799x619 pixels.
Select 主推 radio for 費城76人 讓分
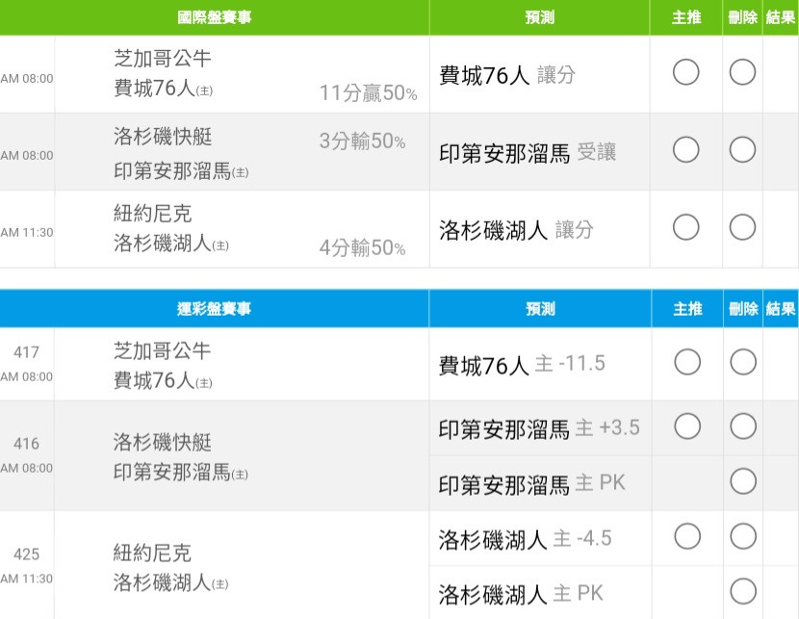click(685, 72)
